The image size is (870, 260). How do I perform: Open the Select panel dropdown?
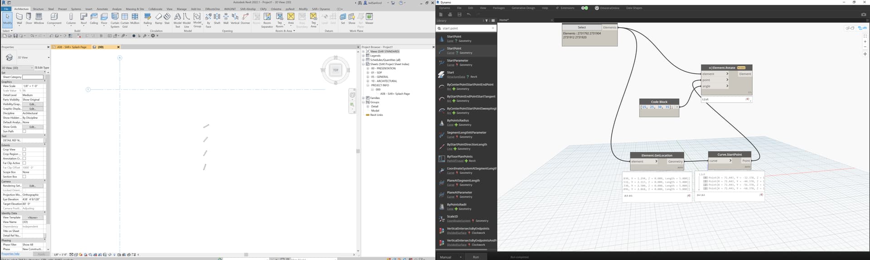(7, 31)
